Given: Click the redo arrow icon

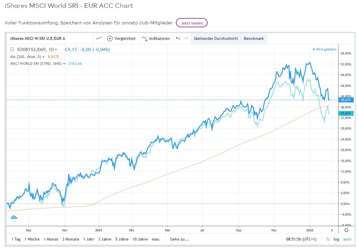Looking at the screenshot, I should pyautogui.click(x=186, y=38).
